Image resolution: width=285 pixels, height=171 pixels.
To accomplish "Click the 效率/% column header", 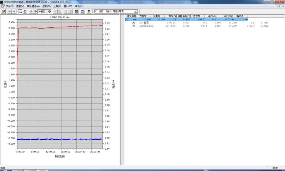I will pos(171,16).
